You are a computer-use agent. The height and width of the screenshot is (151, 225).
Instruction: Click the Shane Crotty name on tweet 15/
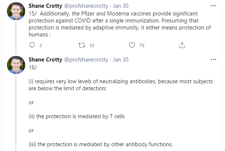click(45, 6)
